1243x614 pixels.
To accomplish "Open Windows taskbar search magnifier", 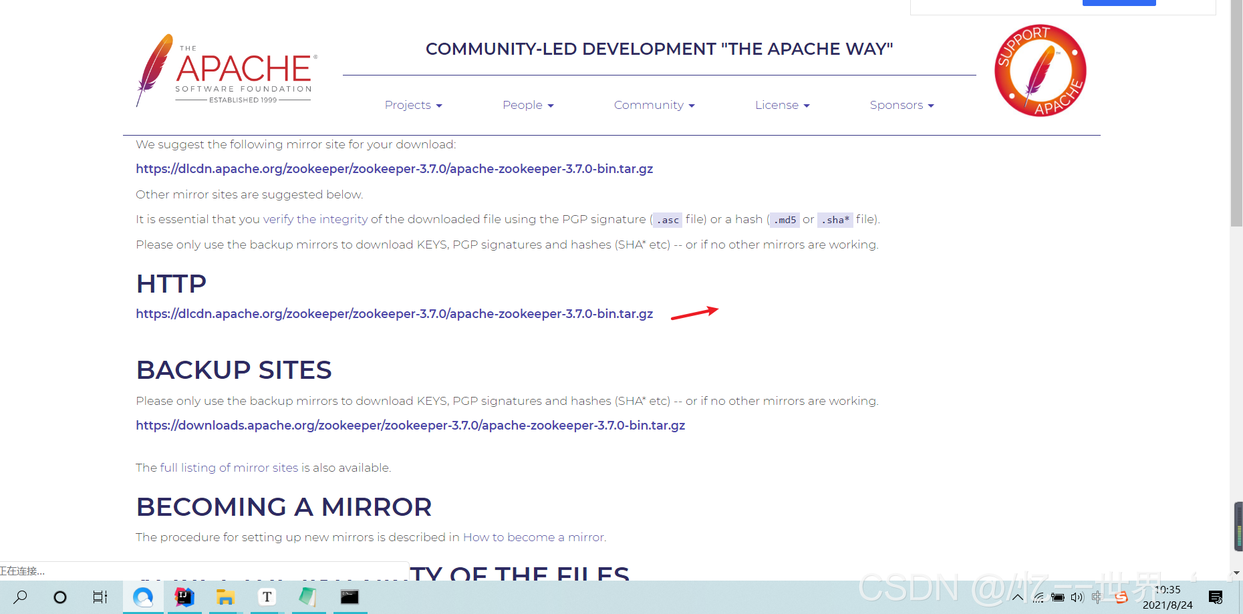I will point(21,597).
